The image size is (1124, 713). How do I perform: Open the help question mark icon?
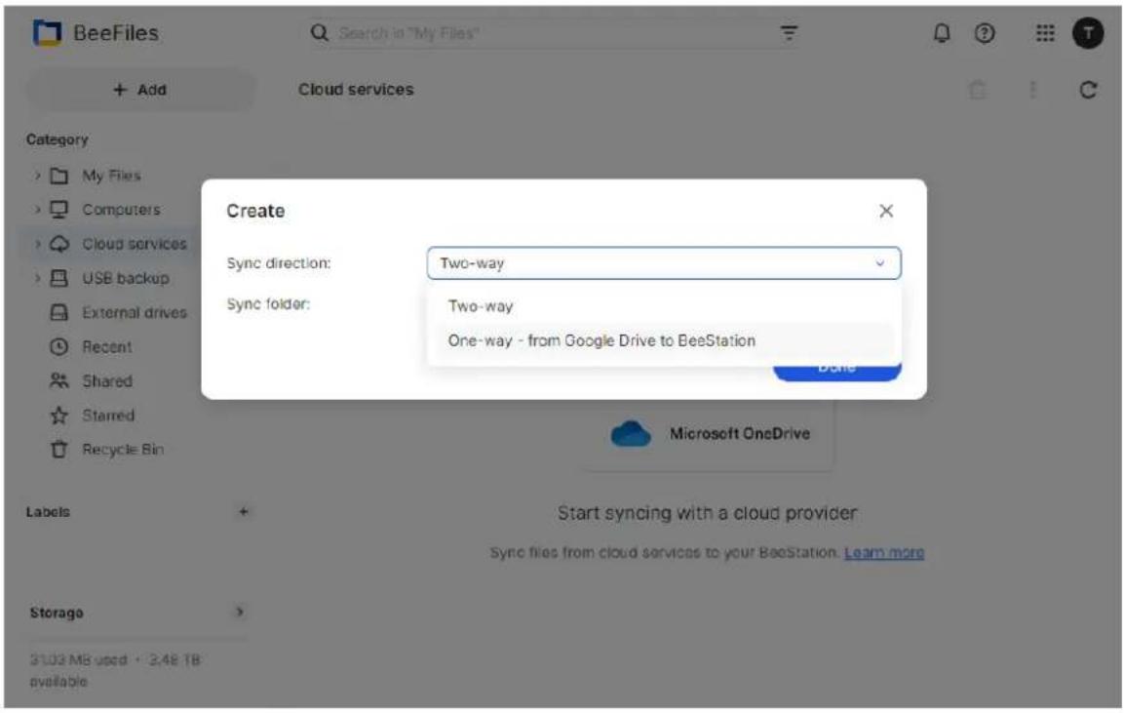(x=985, y=33)
